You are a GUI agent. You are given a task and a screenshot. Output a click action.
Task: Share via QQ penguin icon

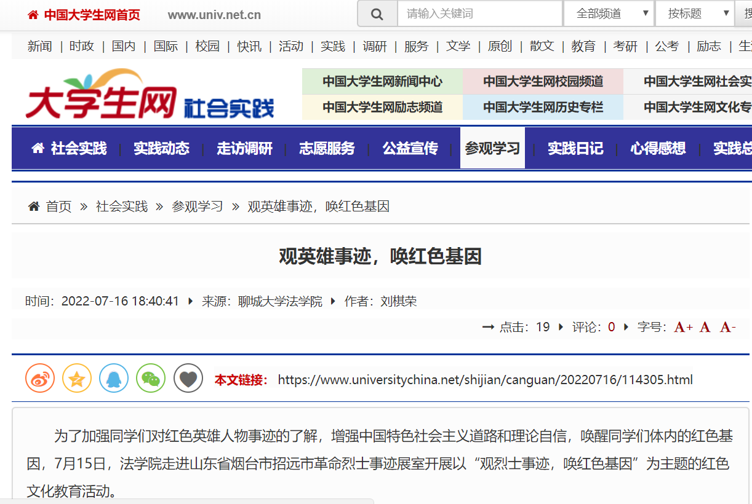[x=114, y=379]
